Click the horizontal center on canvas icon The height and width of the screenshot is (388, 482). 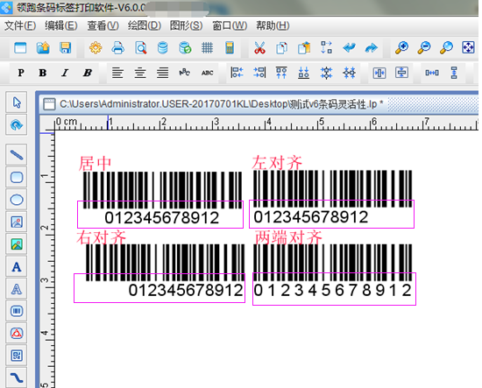pyautogui.click(x=379, y=73)
